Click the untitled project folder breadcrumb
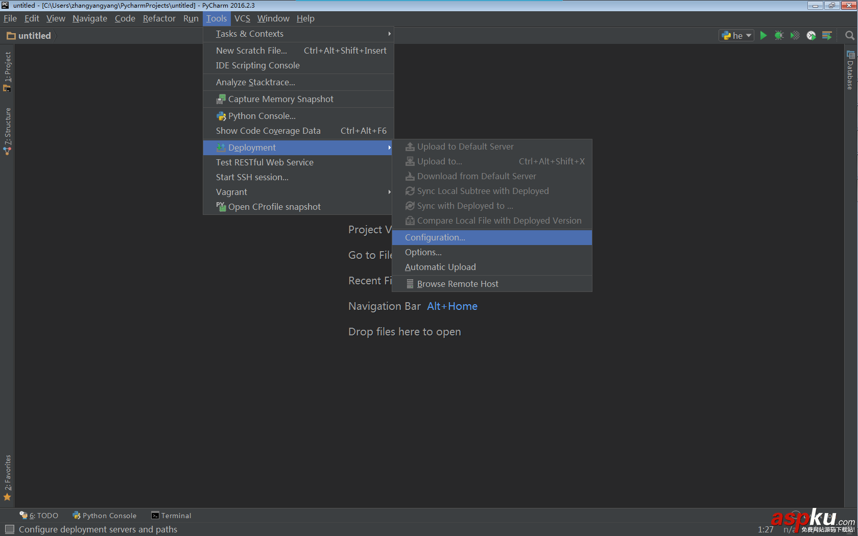The height and width of the screenshot is (536, 858). (x=29, y=36)
